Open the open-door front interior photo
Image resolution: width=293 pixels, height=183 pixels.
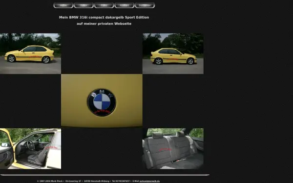coord(30,149)
